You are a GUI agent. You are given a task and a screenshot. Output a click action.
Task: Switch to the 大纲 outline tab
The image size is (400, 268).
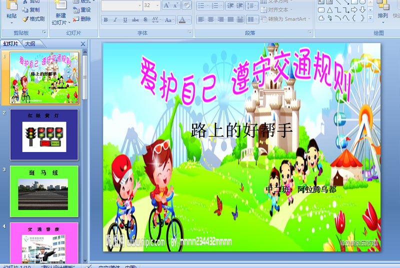(x=30, y=43)
